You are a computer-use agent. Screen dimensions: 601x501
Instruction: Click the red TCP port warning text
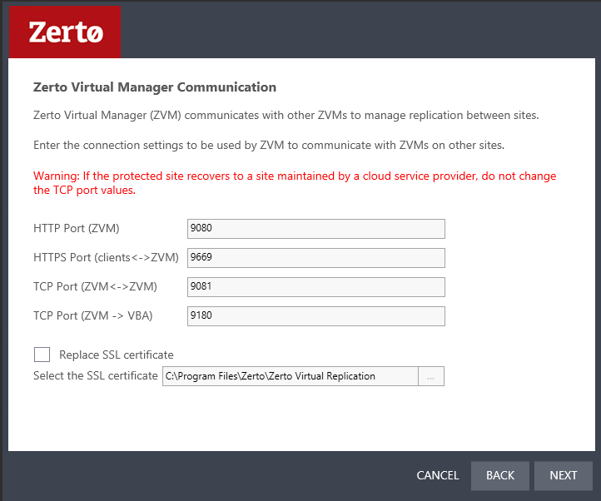[295, 183]
